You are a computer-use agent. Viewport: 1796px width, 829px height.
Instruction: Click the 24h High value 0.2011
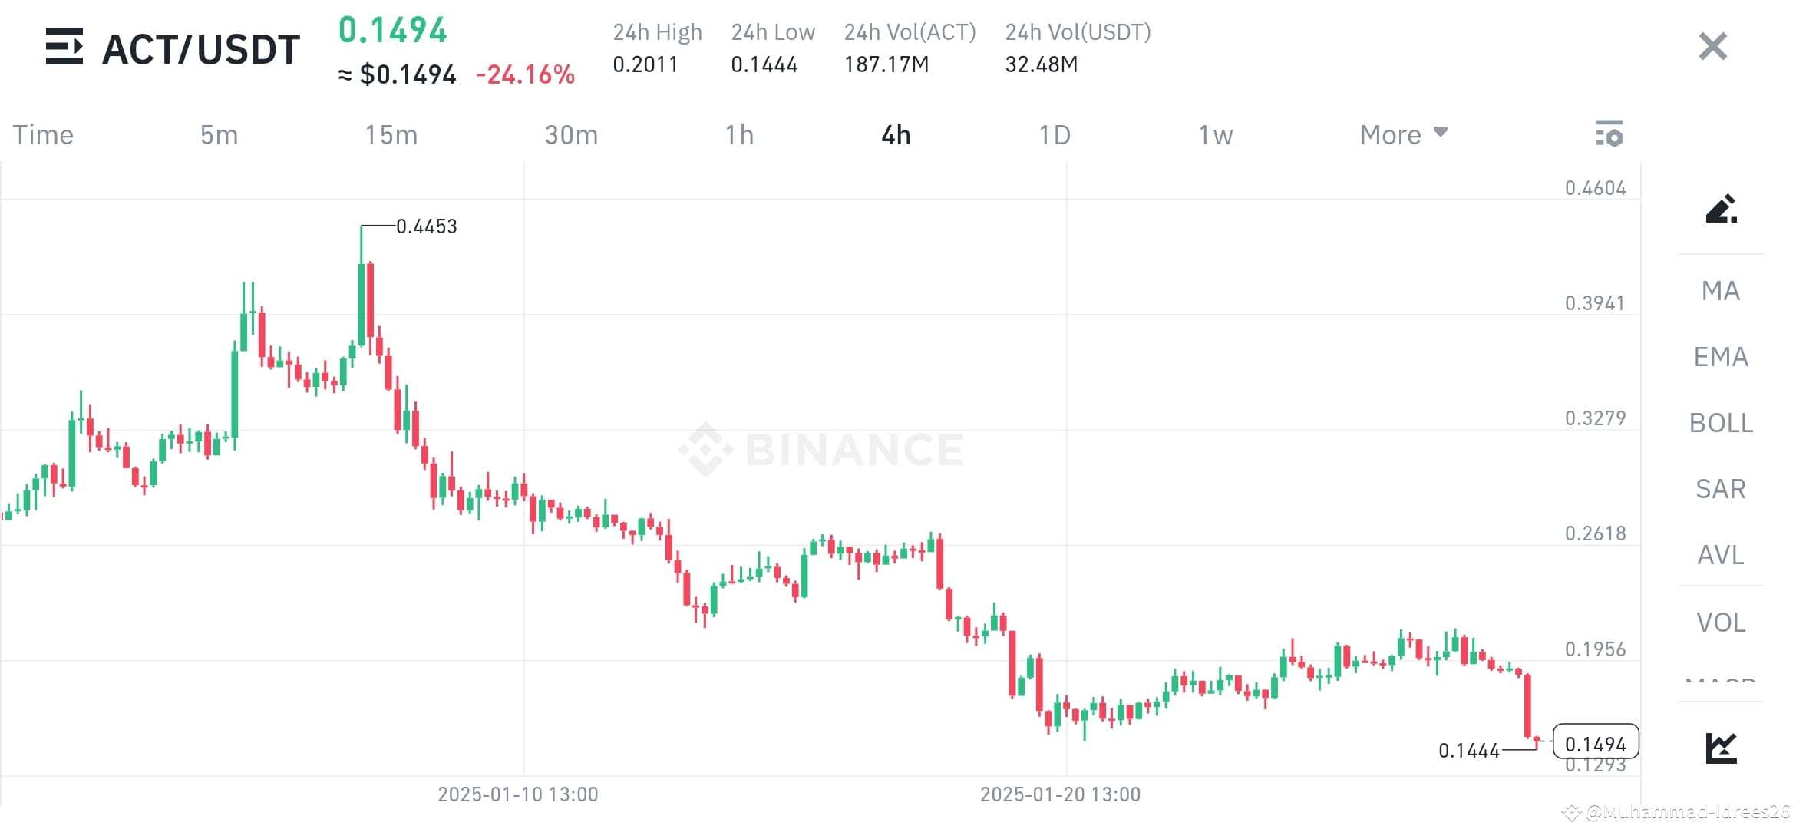tap(645, 64)
